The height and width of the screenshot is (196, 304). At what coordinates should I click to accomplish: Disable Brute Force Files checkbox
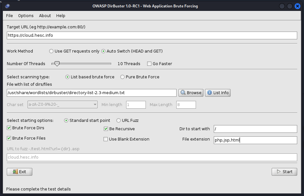point(9,138)
